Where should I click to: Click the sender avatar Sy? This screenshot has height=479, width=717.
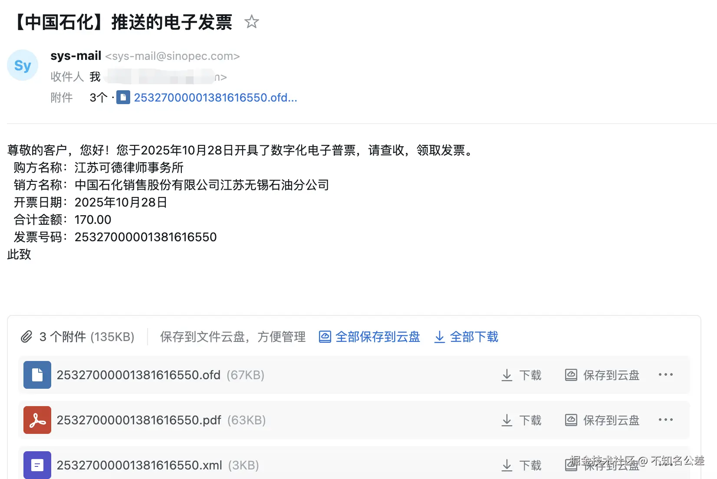[x=23, y=65]
